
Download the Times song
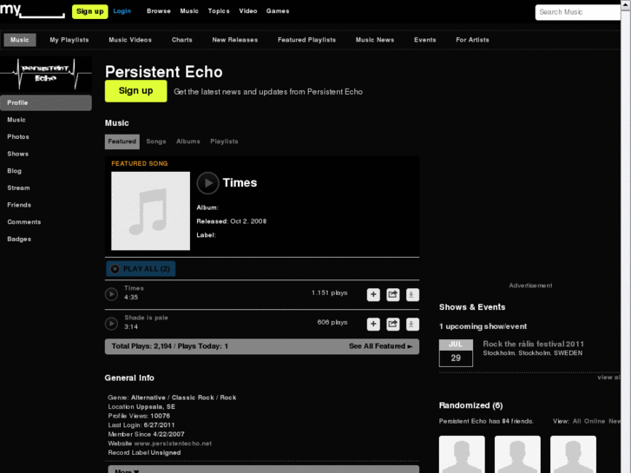412,295
